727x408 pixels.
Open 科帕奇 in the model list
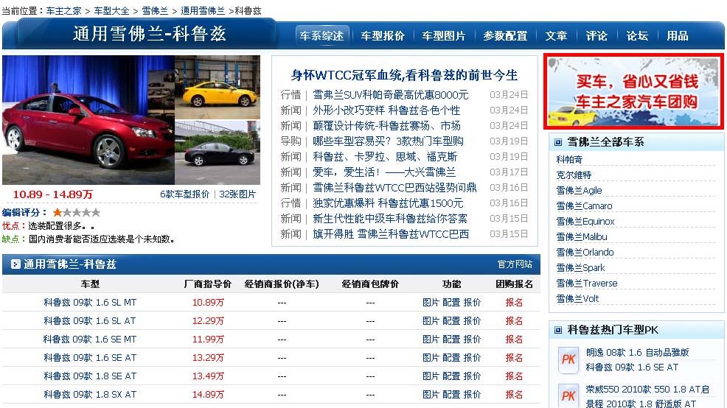[x=569, y=159]
